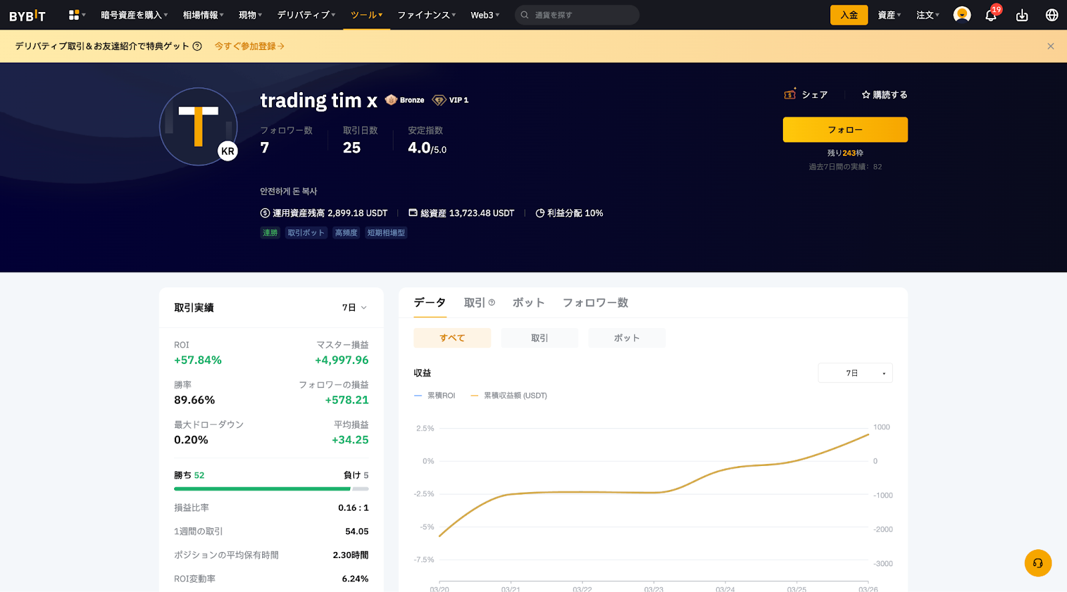The width and height of the screenshot is (1067, 592).
Task: Click 今すぐ参加登録 link
Action: click(x=249, y=46)
